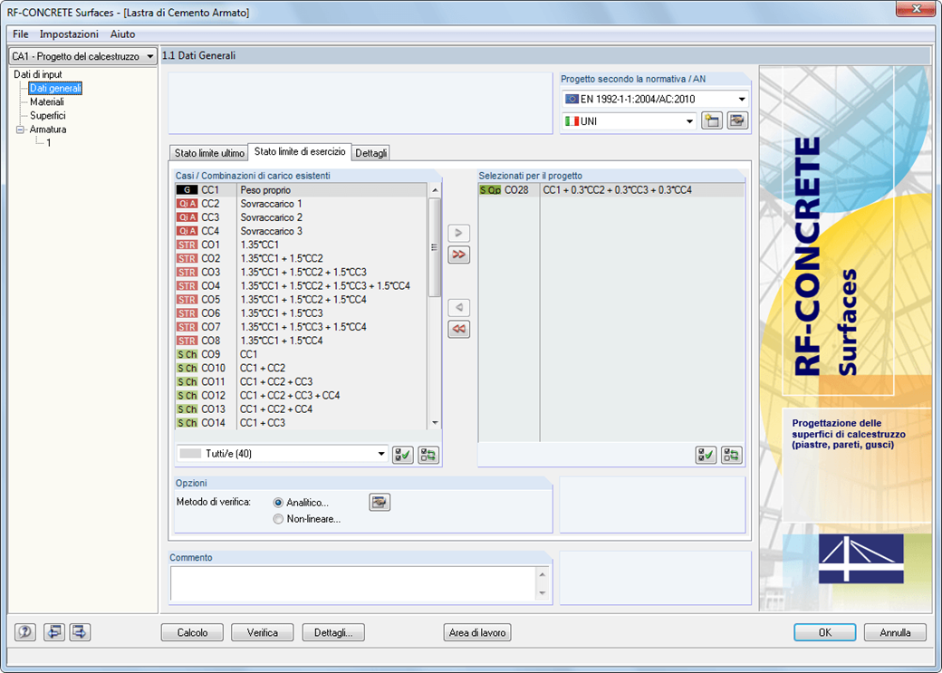Click load cases list scroll up arrow

point(435,190)
